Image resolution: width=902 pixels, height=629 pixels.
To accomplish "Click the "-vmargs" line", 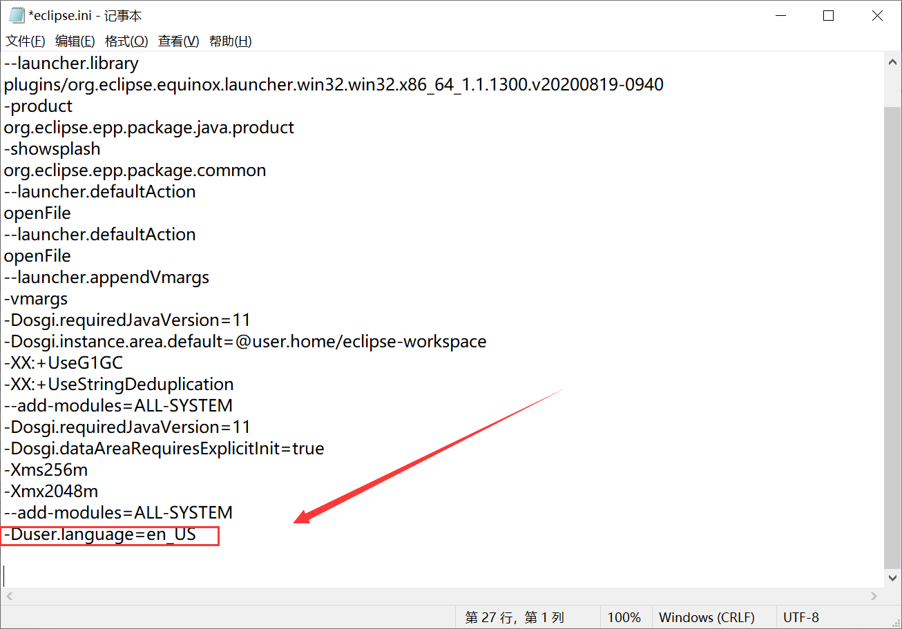I will (36, 299).
